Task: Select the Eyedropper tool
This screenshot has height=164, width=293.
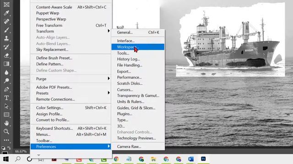Action: [6, 13]
